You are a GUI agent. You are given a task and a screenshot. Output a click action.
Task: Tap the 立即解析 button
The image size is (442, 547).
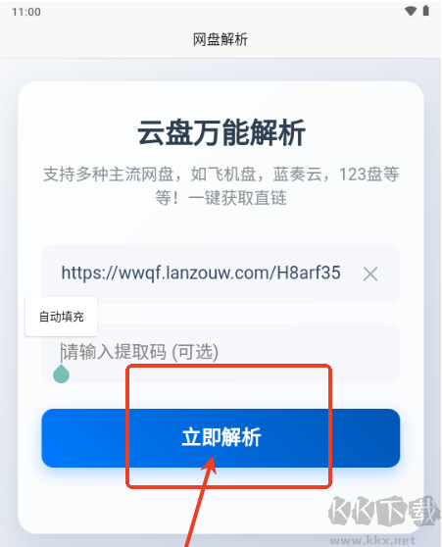click(x=221, y=438)
